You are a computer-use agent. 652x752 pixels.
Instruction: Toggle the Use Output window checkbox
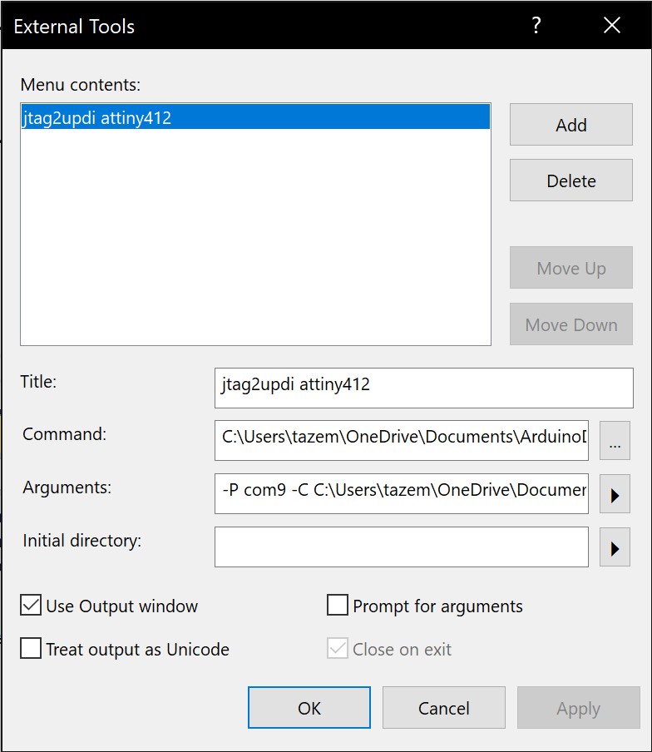31,606
